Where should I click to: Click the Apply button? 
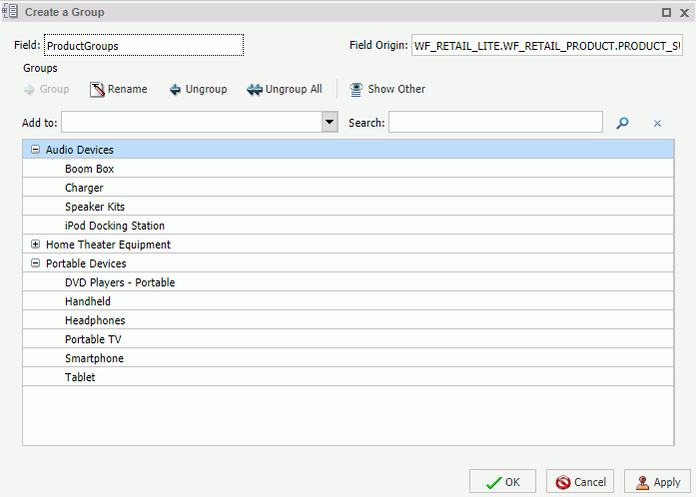point(657,482)
